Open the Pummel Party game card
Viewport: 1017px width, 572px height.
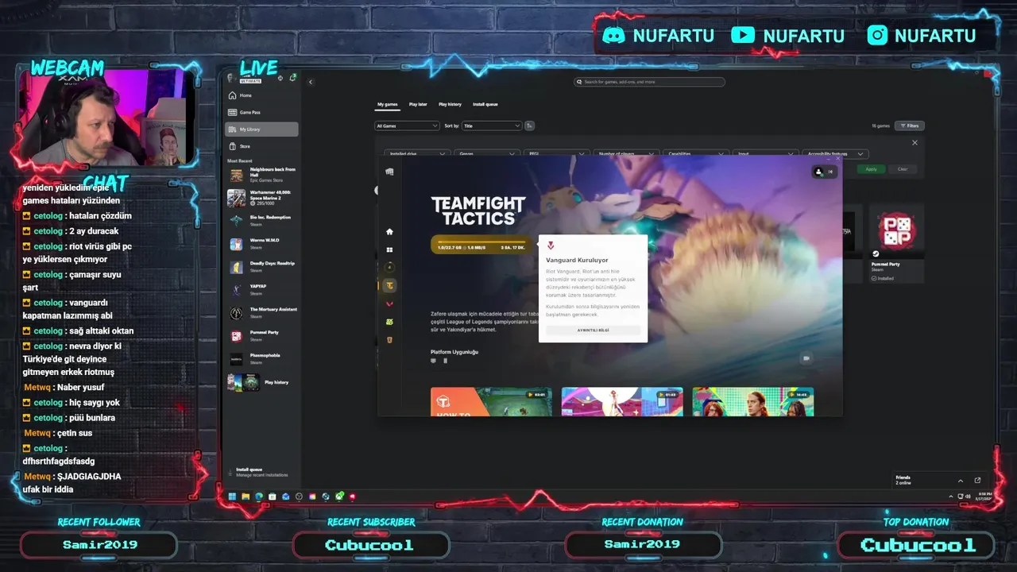896,243
